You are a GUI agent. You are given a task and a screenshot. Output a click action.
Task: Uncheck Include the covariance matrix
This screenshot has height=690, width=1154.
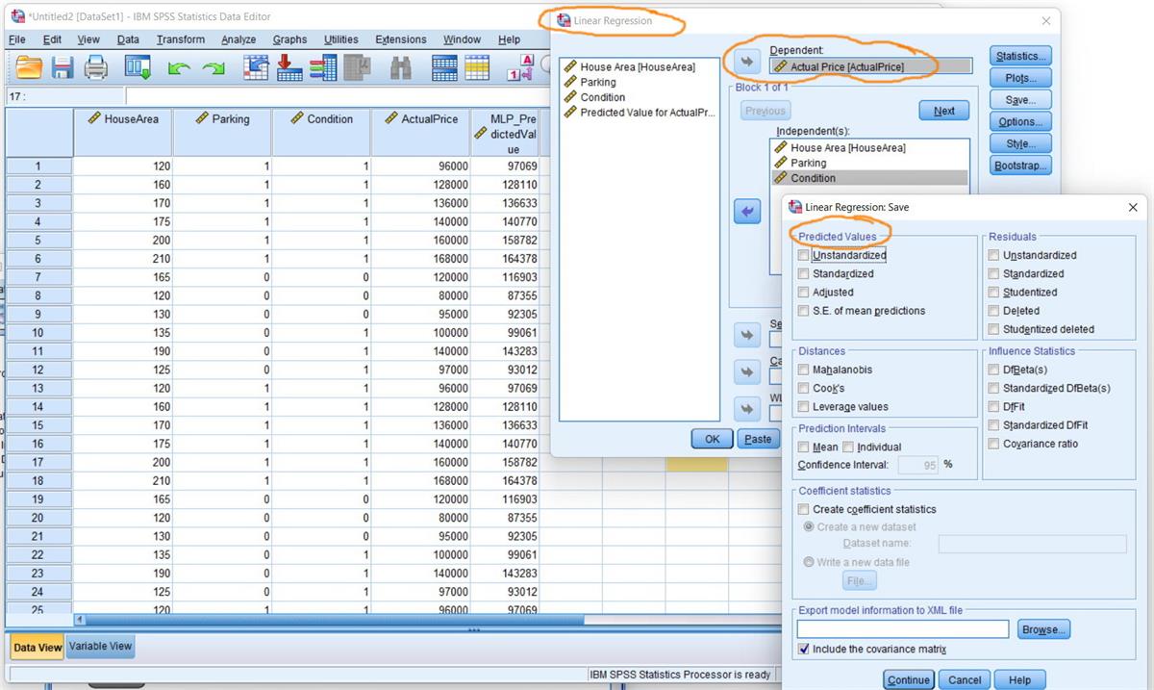(804, 650)
